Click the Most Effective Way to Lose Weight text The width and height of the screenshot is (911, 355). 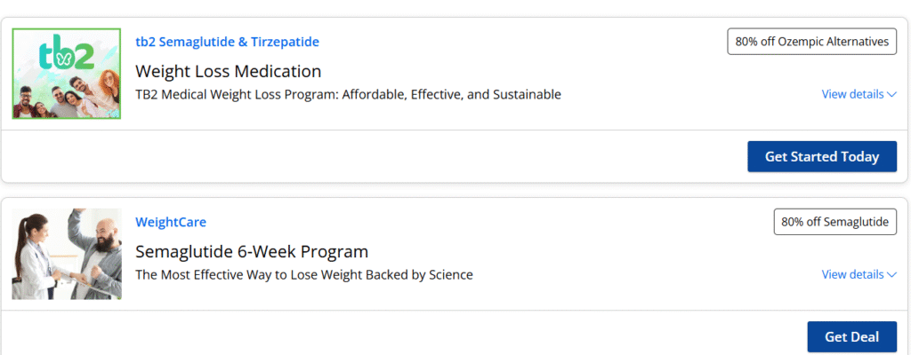(x=304, y=275)
